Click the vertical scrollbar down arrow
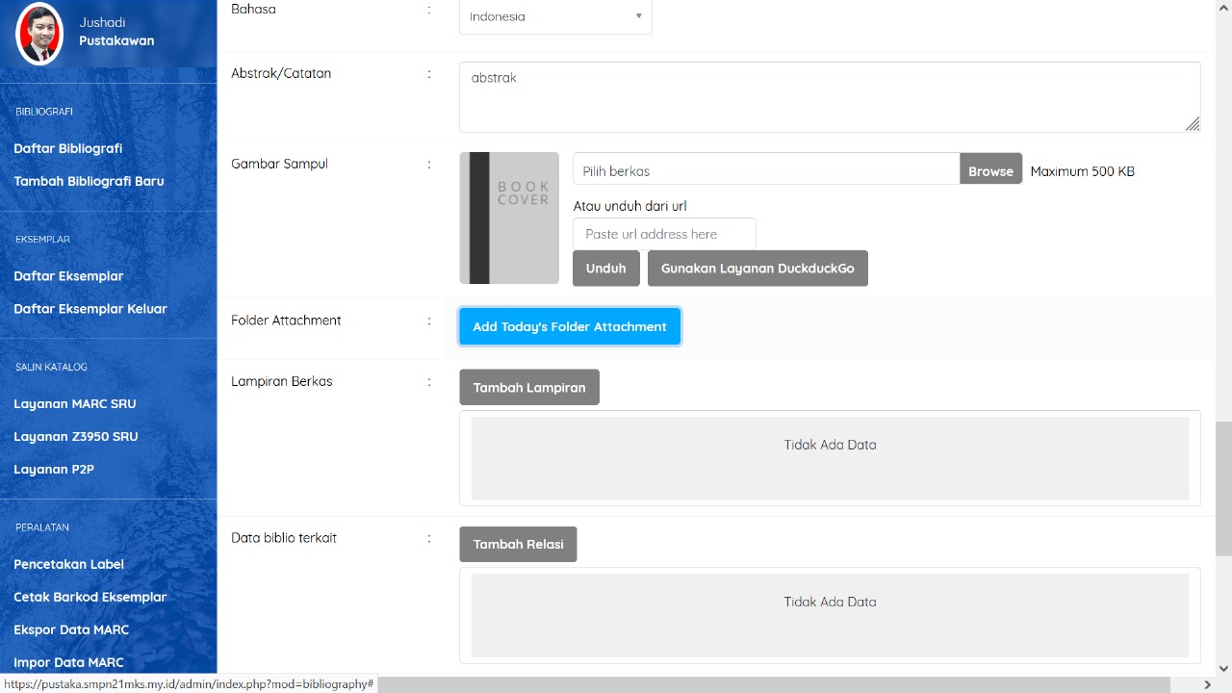The image size is (1232, 693). pos(1223,668)
